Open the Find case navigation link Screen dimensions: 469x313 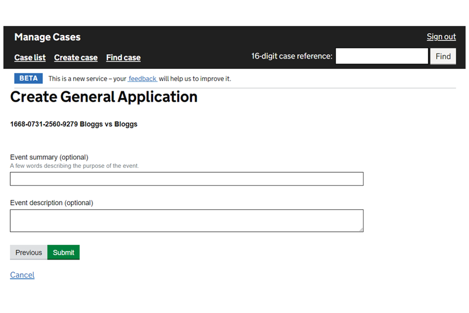(x=123, y=58)
